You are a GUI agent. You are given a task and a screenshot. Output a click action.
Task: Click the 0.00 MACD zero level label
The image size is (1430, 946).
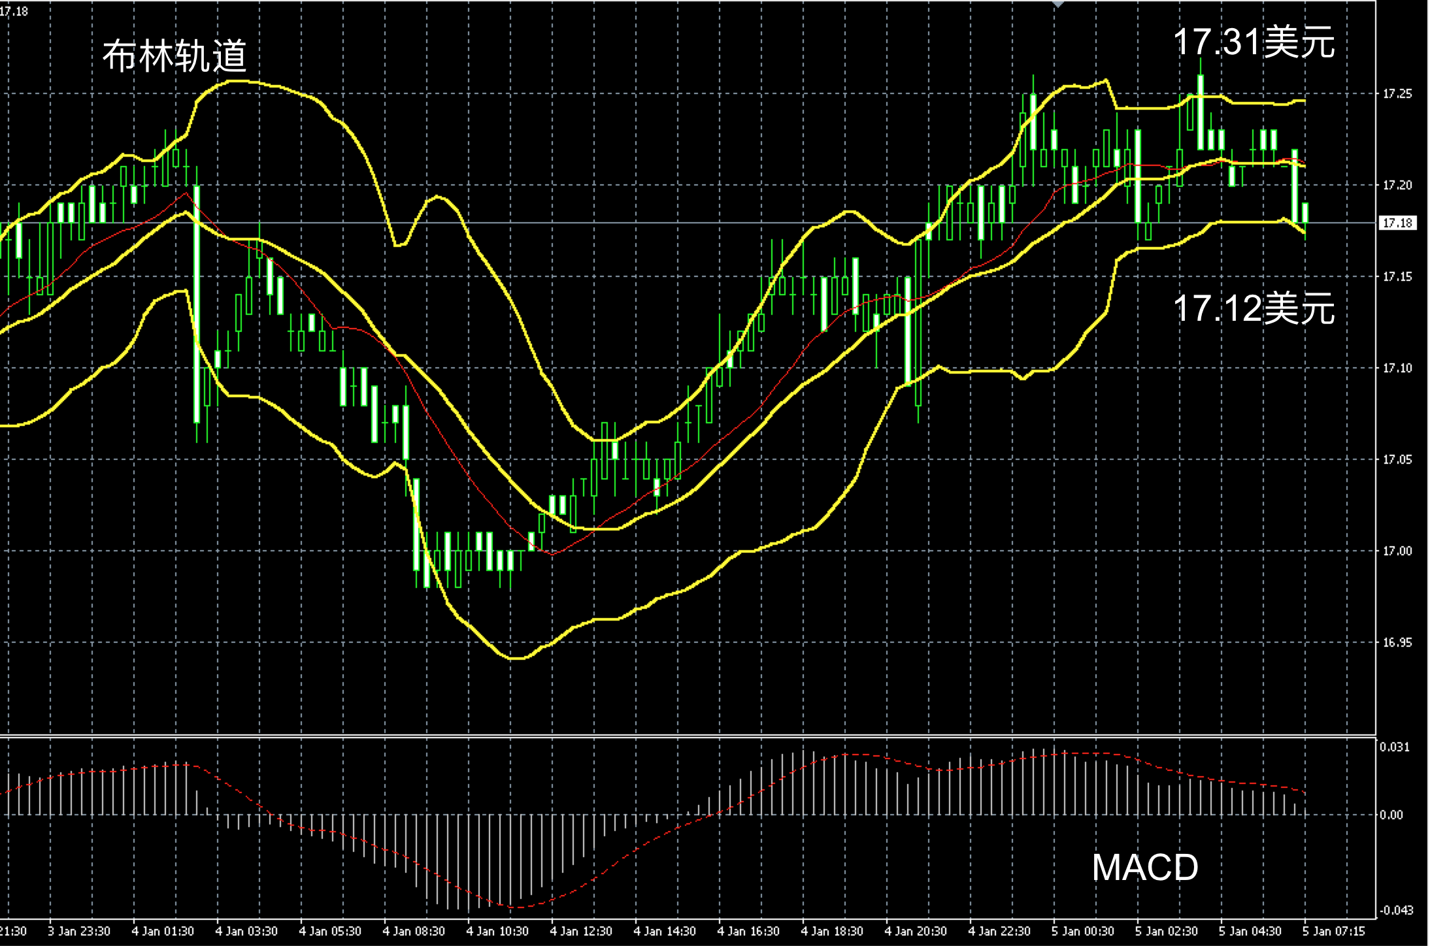point(1392,815)
